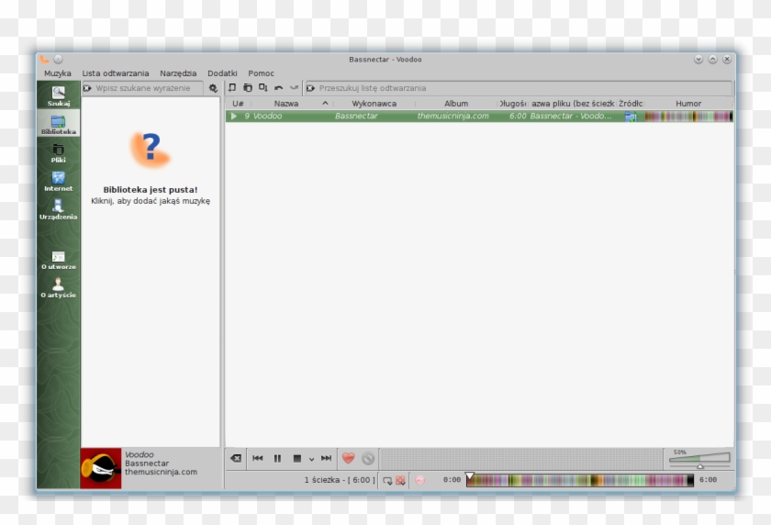This screenshot has height=525, width=771.
Task: Click the load playlist toolbar icon
Action: (x=248, y=88)
